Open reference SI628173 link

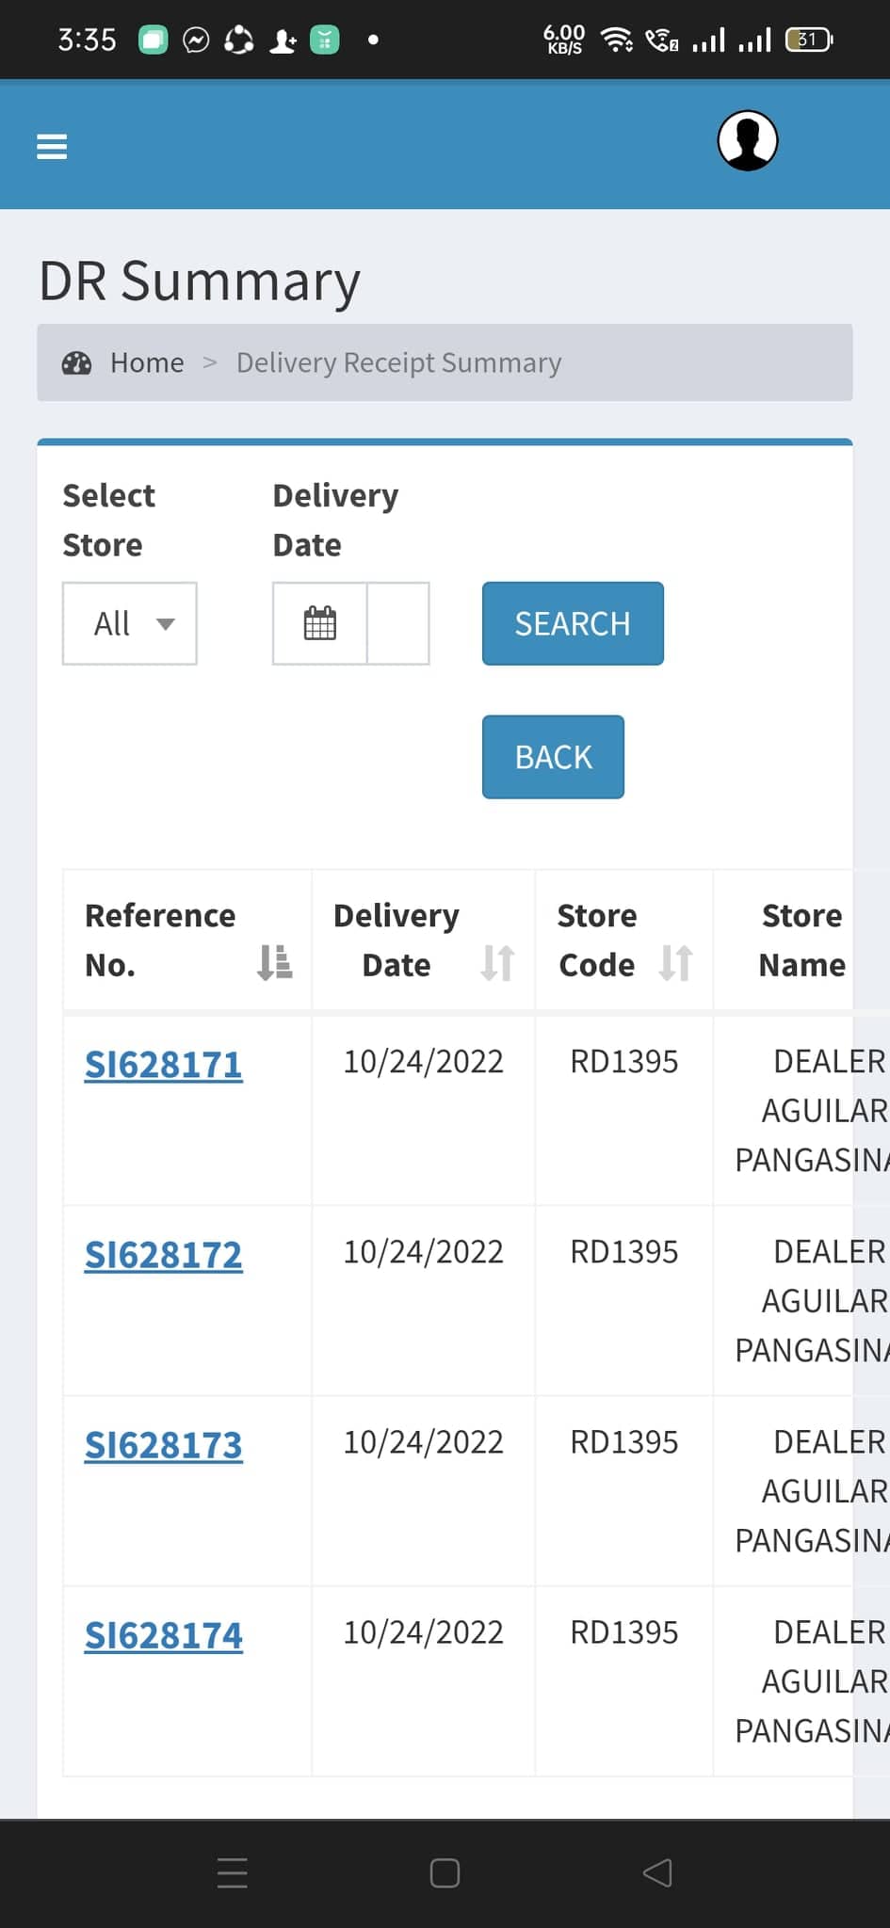(x=164, y=1445)
